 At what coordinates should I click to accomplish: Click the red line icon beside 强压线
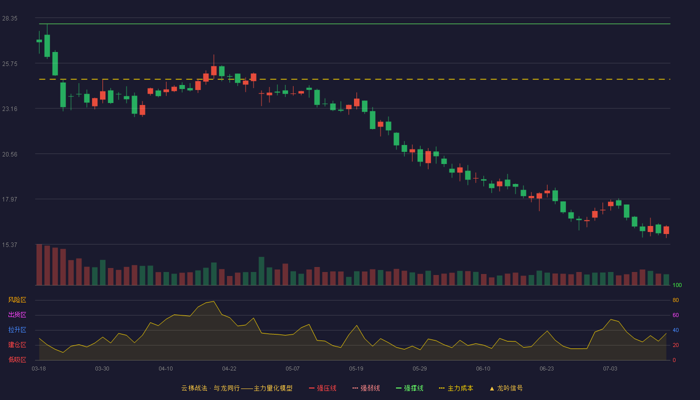click(312, 388)
